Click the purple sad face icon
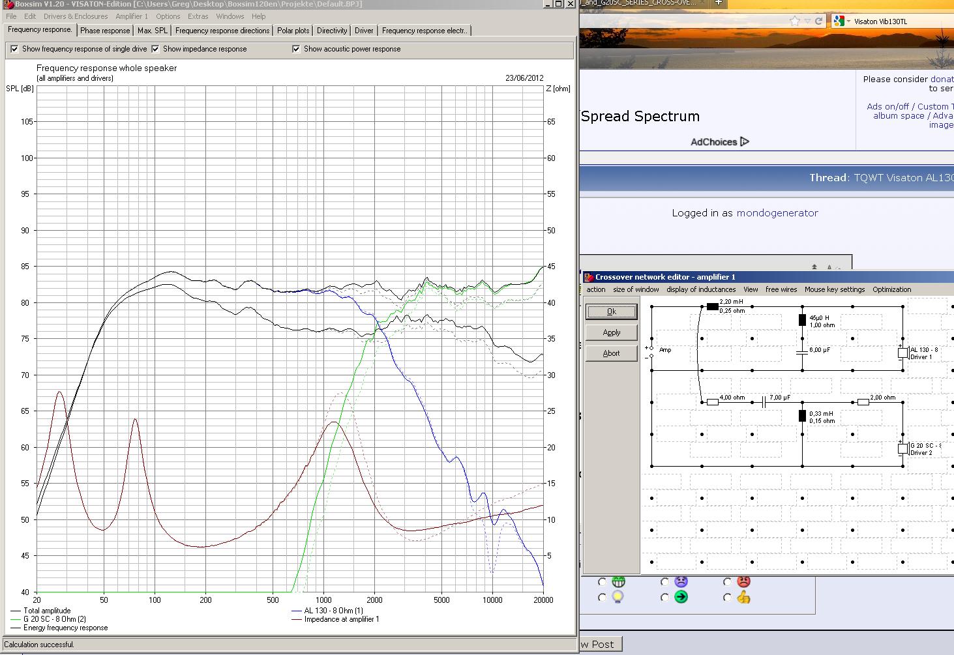 pyautogui.click(x=681, y=581)
